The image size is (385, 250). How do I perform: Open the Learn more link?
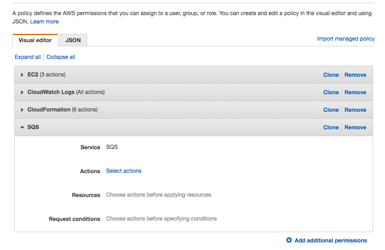pos(44,21)
